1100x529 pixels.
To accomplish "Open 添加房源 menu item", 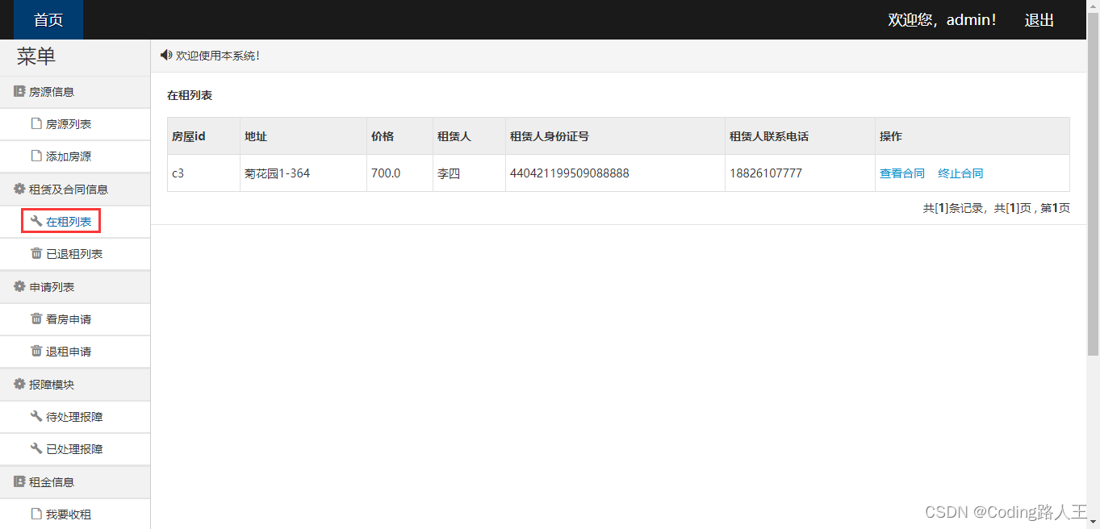I will [69, 156].
